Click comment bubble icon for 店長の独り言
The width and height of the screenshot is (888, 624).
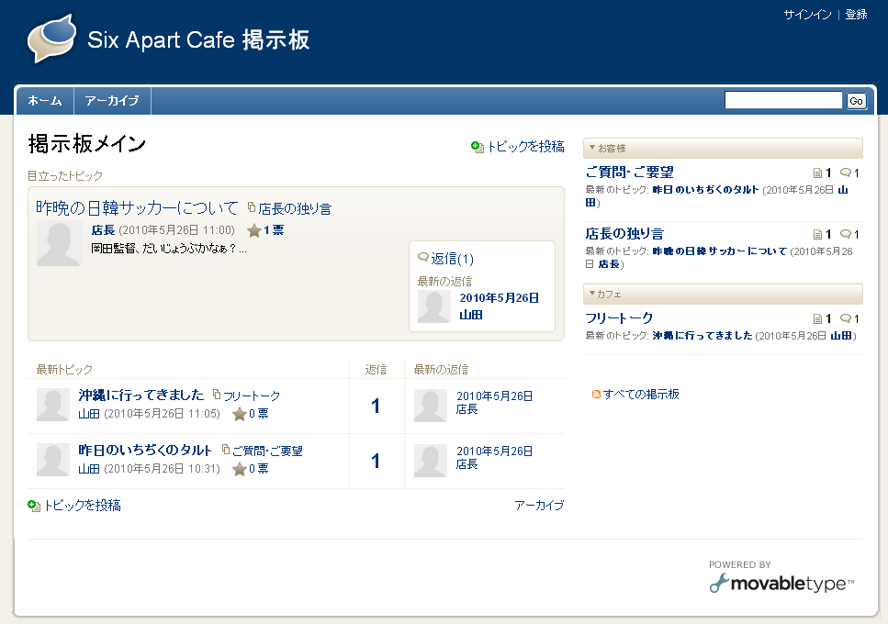(x=846, y=234)
